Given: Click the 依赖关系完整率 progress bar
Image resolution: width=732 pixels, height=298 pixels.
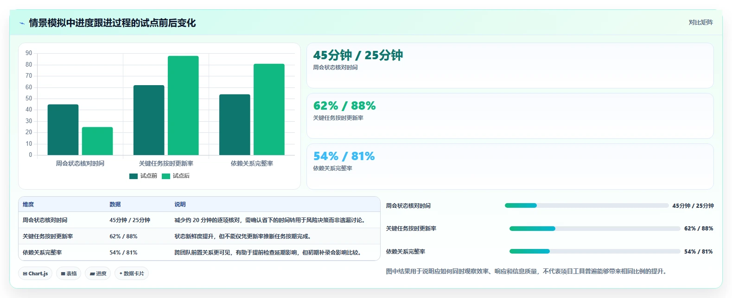Looking at the screenshot, I should pyautogui.click(x=595, y=251).
